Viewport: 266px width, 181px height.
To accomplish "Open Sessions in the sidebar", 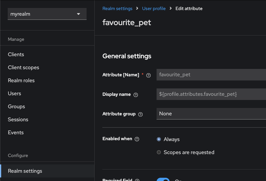I will [x=18, y=119].
